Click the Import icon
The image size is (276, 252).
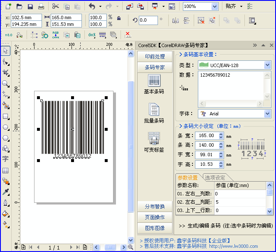(130, 7)
